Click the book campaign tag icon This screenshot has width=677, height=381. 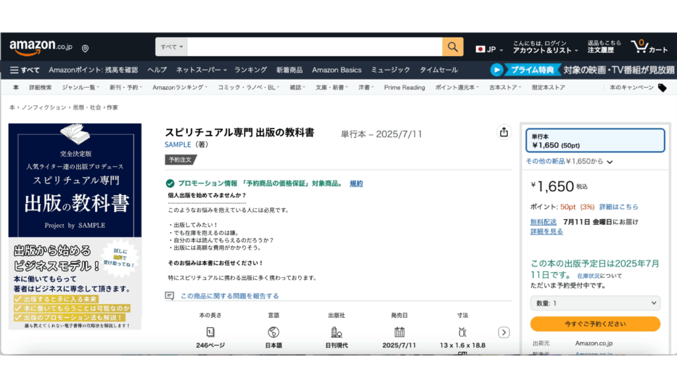[x=662, y=88]
